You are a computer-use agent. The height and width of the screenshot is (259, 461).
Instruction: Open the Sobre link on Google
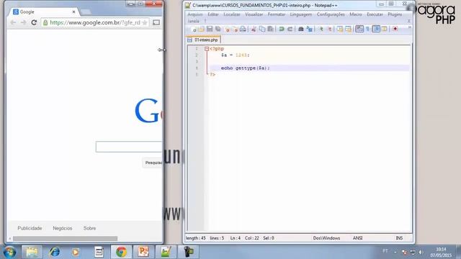tap(89, 228)
